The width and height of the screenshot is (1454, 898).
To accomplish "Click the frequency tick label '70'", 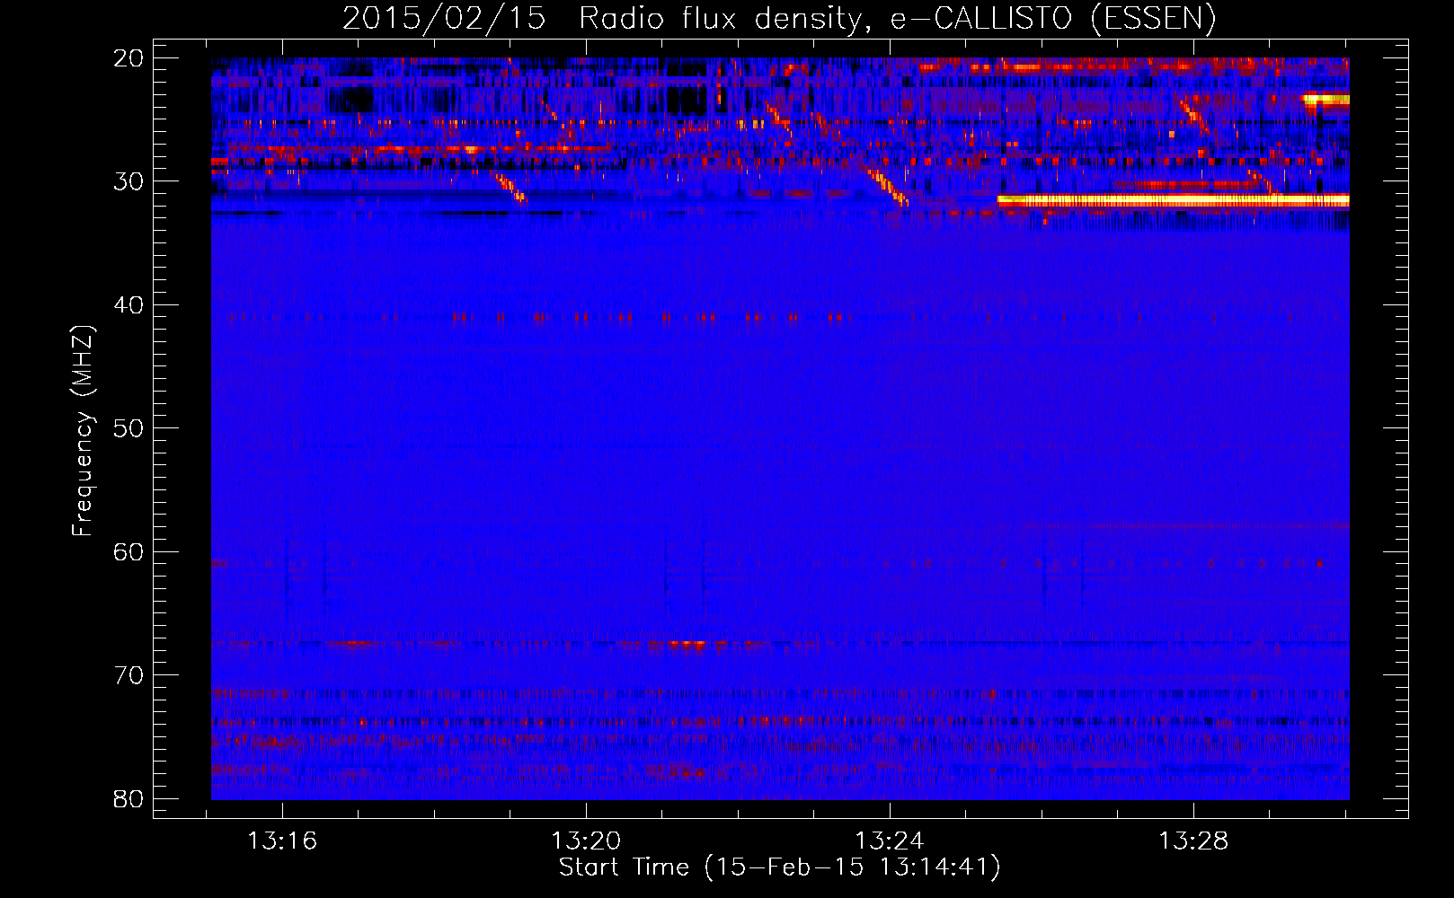I will 129,675.
